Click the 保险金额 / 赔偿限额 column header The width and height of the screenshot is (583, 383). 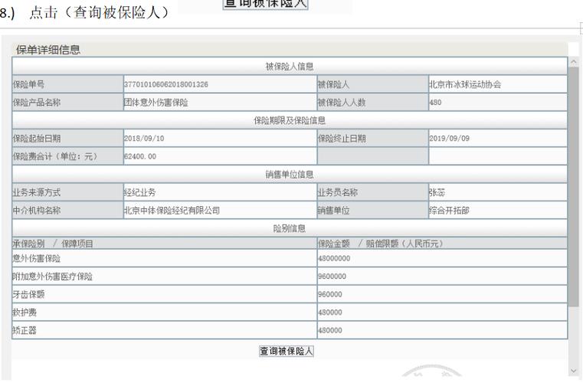pyautogui.click(x=442, y=244)
